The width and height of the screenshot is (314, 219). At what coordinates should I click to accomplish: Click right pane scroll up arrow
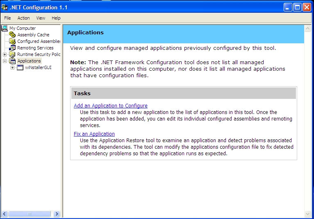(x=307, y=29)
